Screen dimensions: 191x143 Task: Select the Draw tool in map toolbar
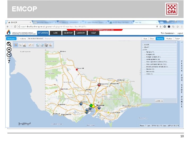[x=24, y=45]
